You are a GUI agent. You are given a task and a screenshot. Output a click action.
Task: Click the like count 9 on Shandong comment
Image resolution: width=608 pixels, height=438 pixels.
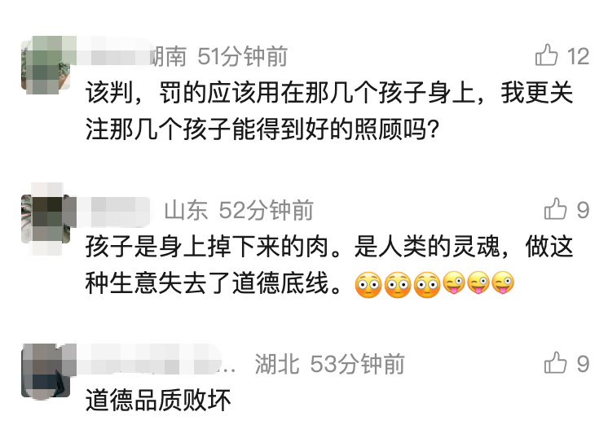tap(584, 210)
